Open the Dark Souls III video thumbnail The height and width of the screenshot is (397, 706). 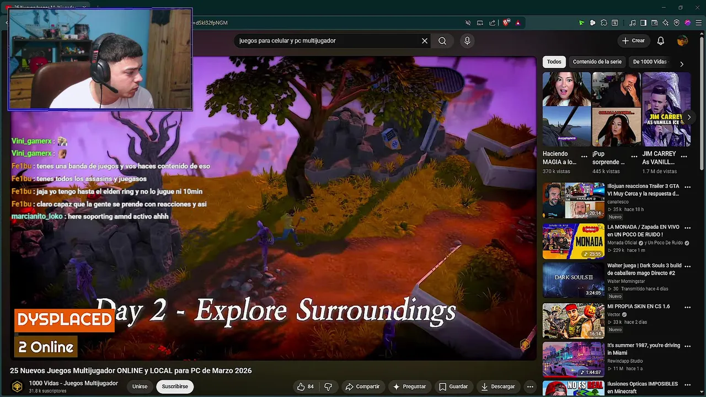[x=574, y=280]
